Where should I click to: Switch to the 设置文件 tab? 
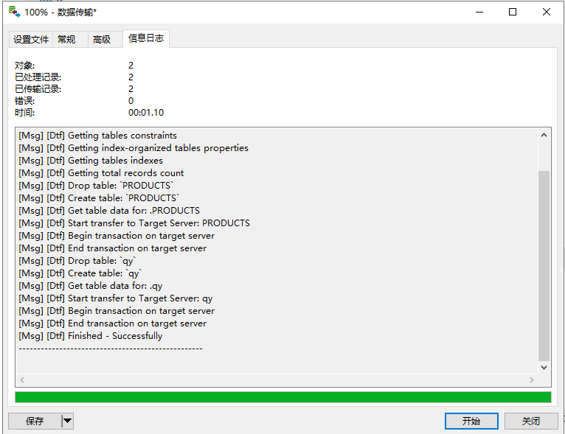pos(31,39)
